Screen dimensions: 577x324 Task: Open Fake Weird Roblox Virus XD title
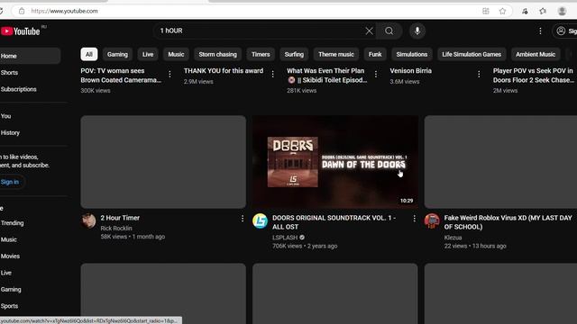coord(508,222)
